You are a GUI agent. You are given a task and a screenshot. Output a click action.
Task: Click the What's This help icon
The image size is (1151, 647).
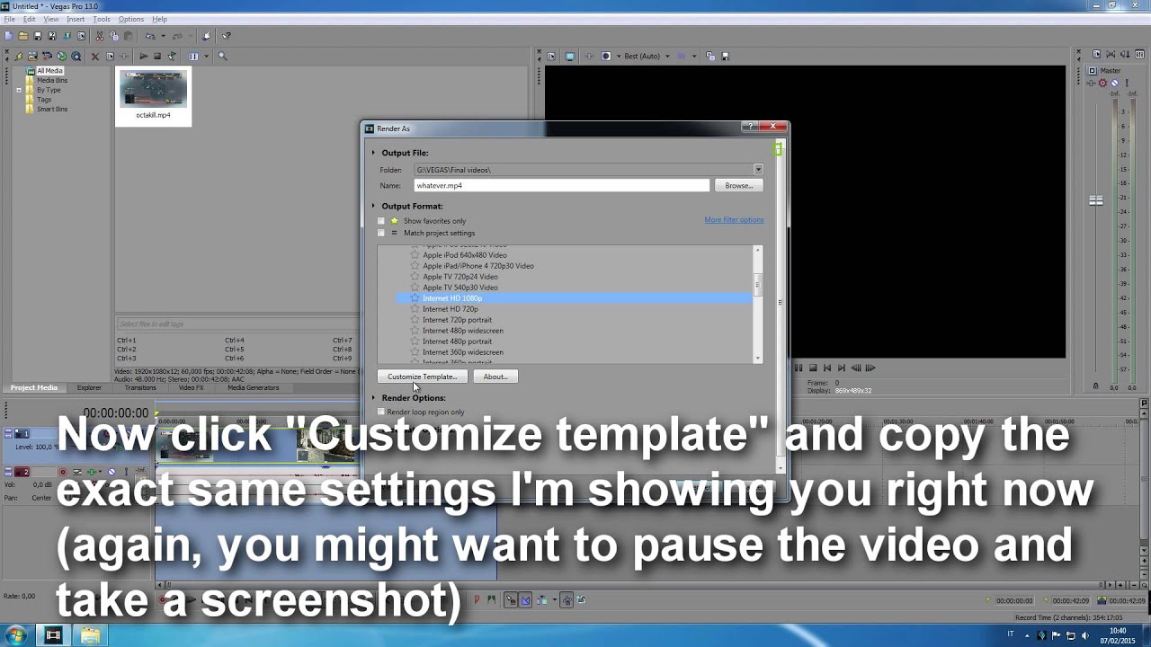point(226,36)
